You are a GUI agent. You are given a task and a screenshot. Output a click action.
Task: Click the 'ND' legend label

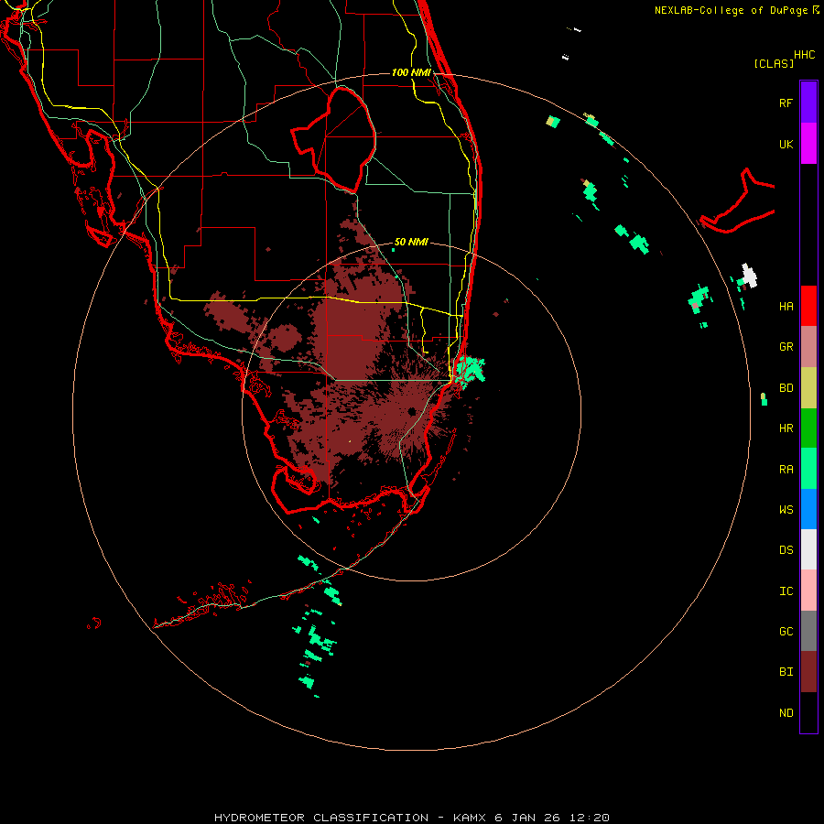[x=786, y=713]
